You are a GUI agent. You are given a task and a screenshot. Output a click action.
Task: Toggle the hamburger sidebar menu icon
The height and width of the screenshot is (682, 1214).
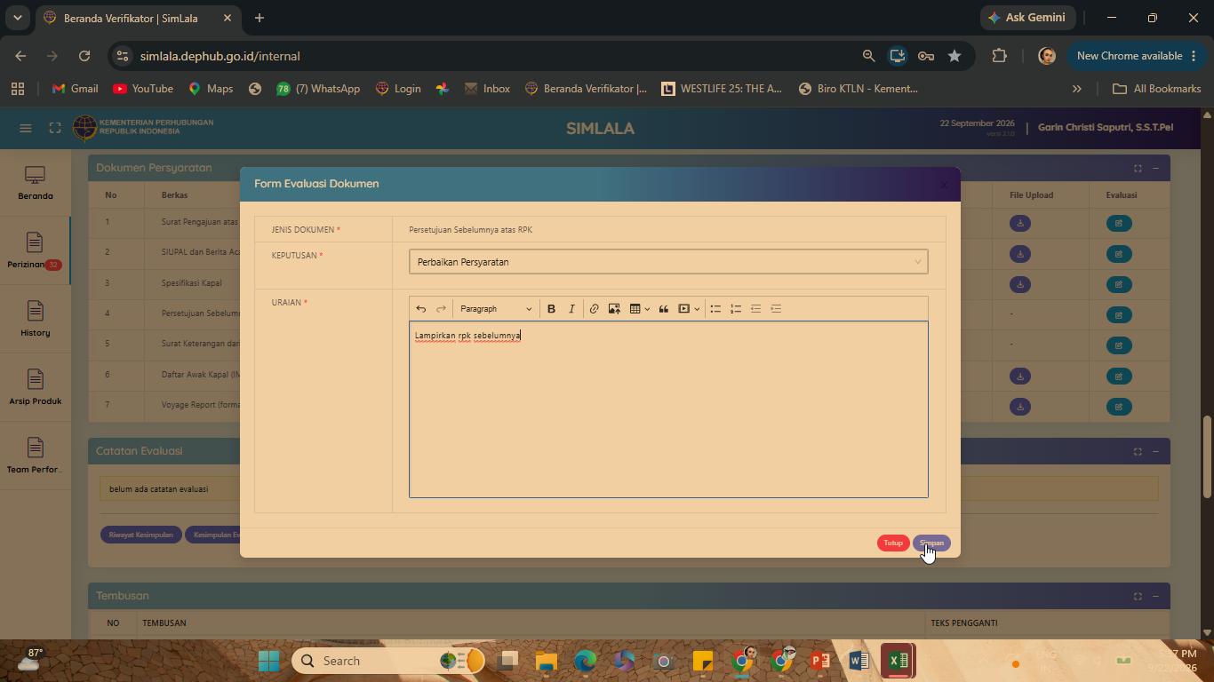(x=26, y=128)
